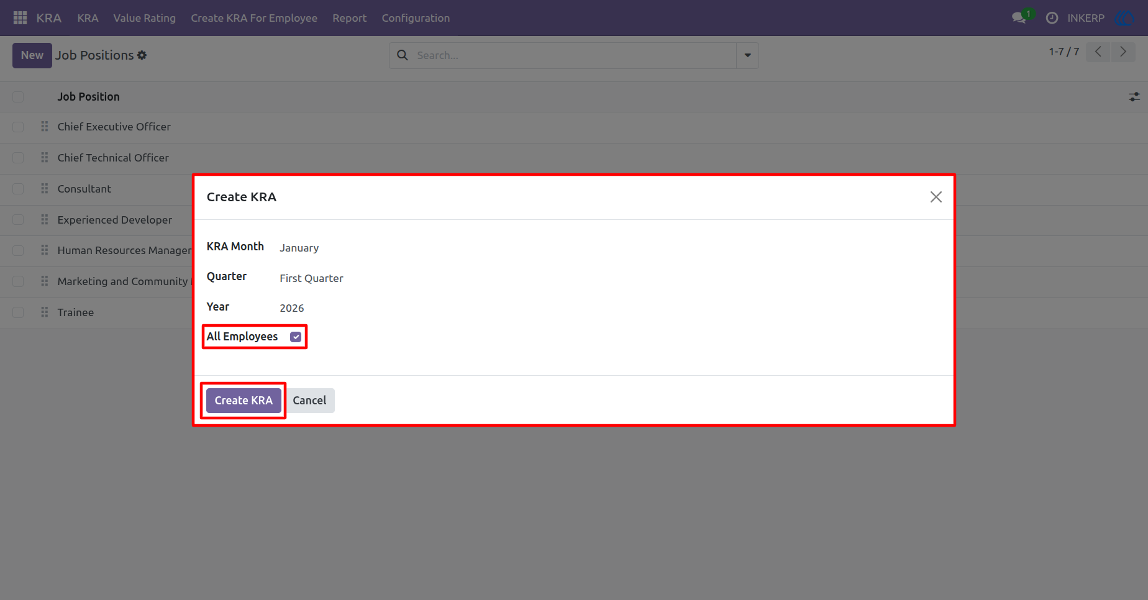Open the Chief Technical Officer record
The height and width of the screenshot is (600, 1148).
pos(113,158)
